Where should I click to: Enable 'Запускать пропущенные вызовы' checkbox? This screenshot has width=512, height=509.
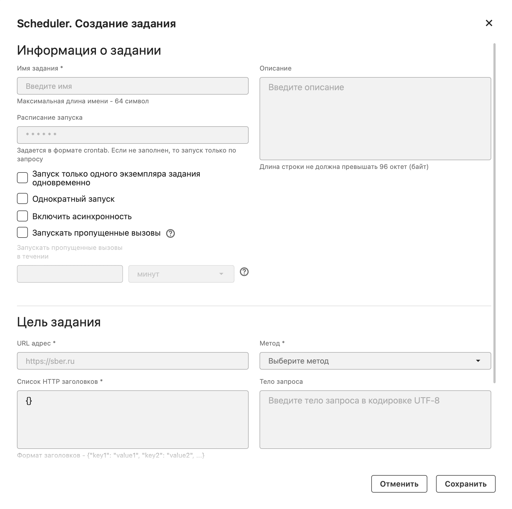coord(22,232)
